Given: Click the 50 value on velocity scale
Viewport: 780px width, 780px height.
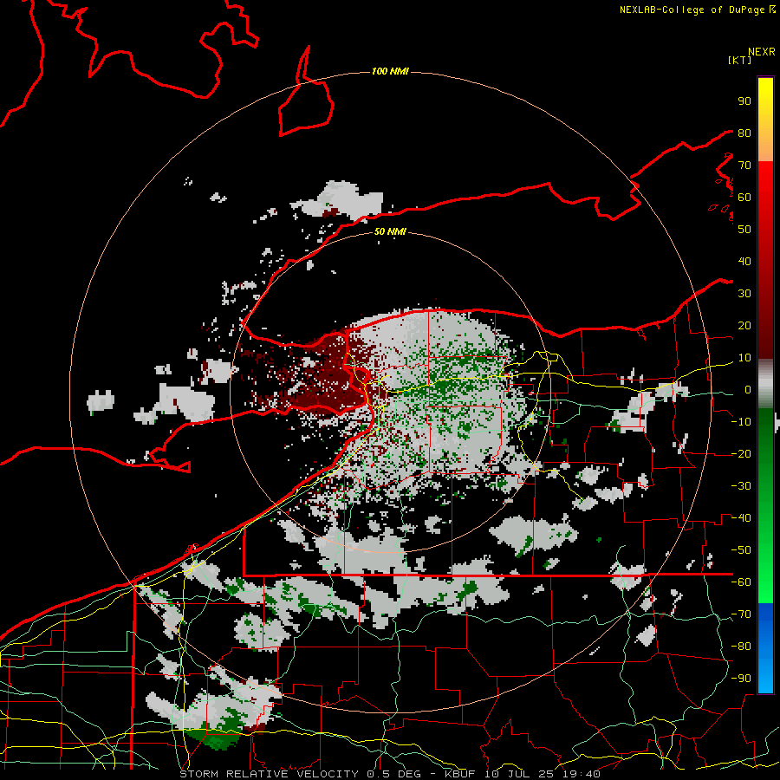Looking at the screenshot, I should (x=744, y=230).
